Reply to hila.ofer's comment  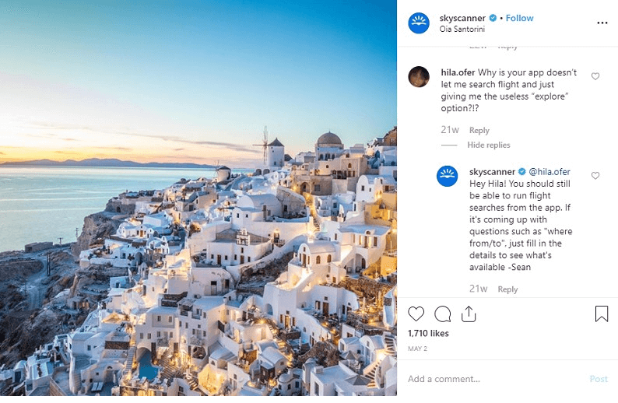pos(479,130)
